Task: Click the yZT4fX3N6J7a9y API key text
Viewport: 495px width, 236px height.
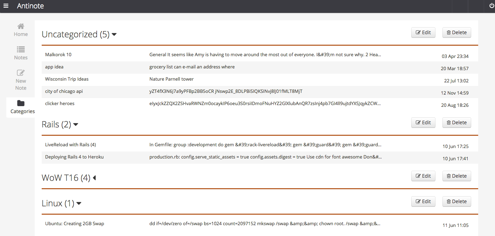Action: (226, 91)
